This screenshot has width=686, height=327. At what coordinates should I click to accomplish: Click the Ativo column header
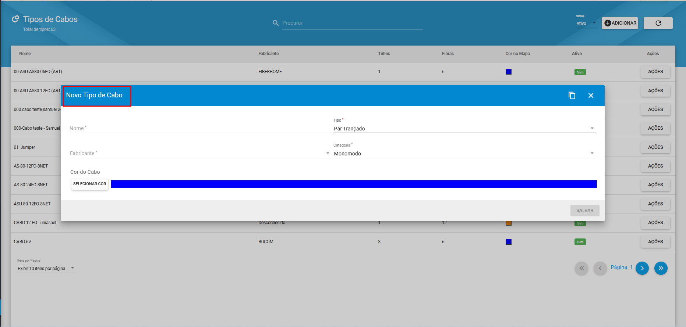pyautogui.click(x=577, y=54)
